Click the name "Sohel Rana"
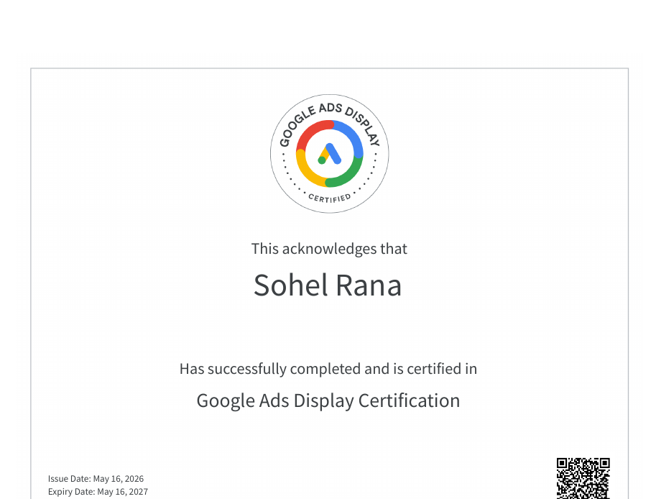Image resolution: width=656 pixels, height=499 pixels. point(328,285)
